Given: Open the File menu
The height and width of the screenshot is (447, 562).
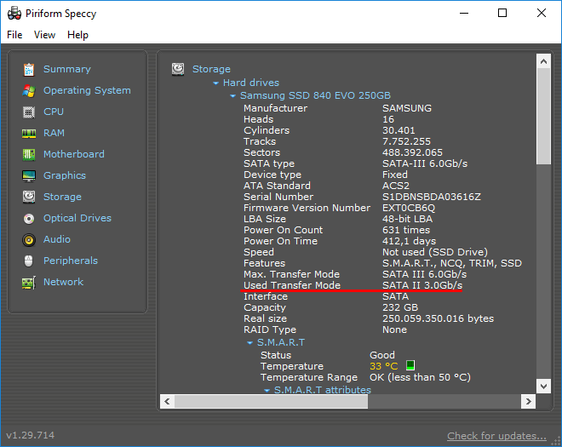Looking at the screenshot, I should coord(14,35).
